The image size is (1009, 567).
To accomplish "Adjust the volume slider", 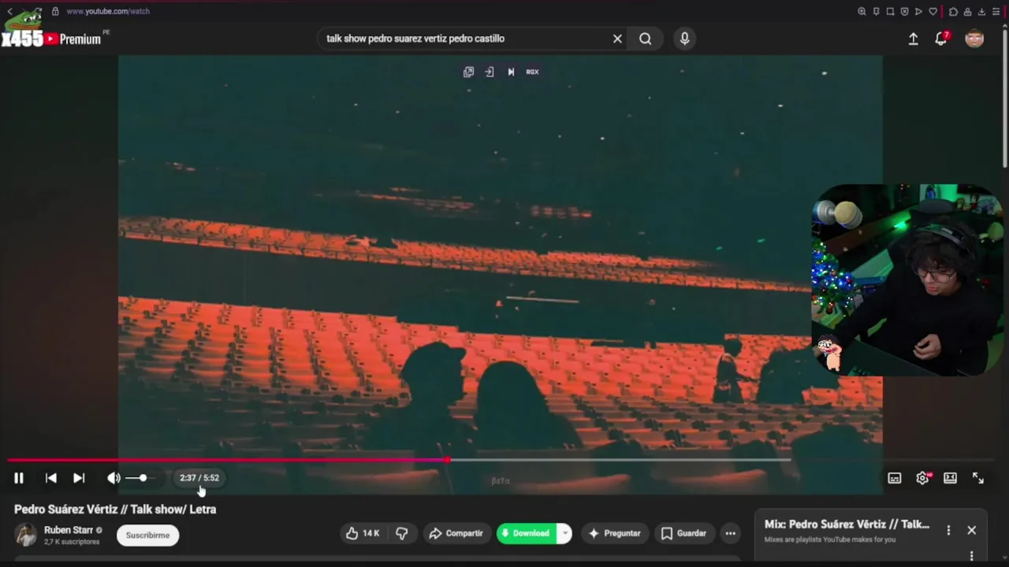I will coord(142,478).
